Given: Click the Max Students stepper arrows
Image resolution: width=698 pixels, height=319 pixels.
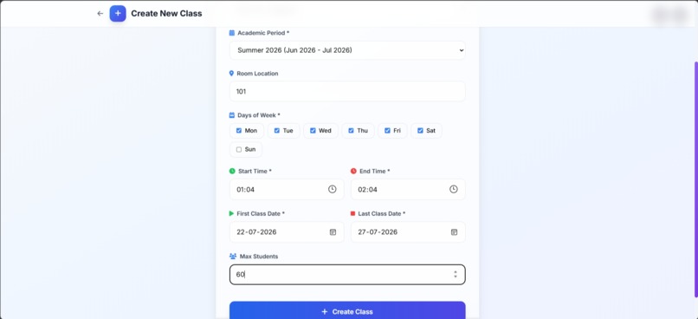Looking at the screenshot, I should point(455,275).
